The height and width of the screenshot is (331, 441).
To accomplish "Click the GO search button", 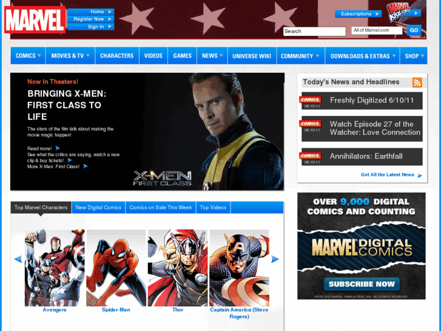I will click(x=414, y=30).
